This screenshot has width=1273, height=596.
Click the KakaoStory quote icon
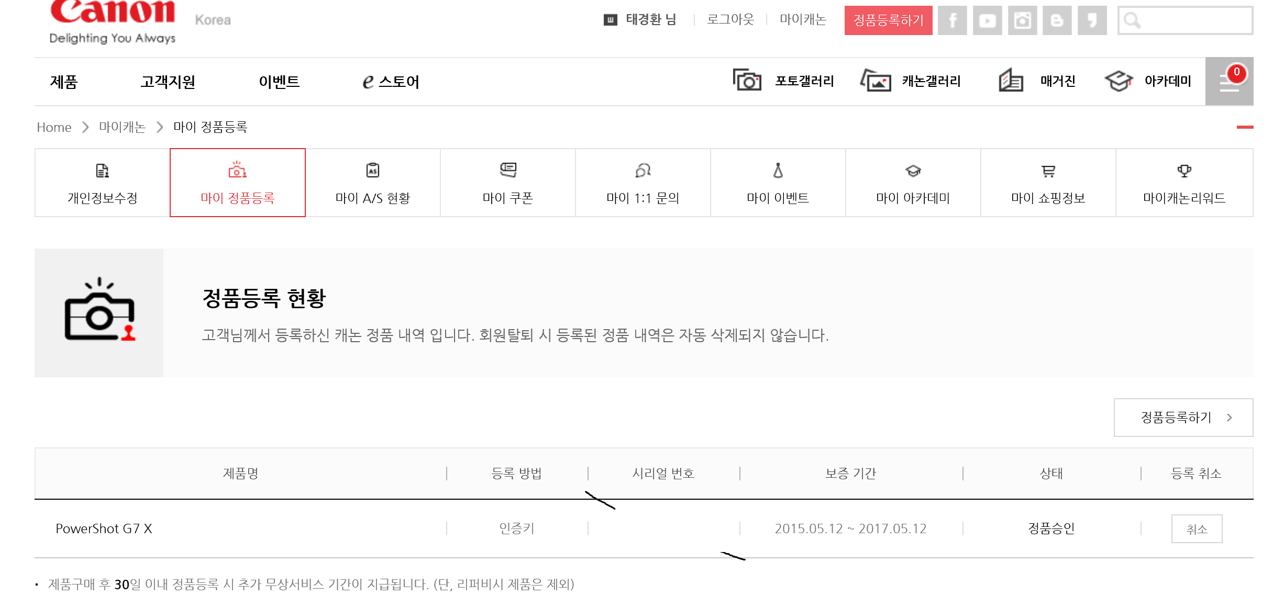click(1092, 20)
